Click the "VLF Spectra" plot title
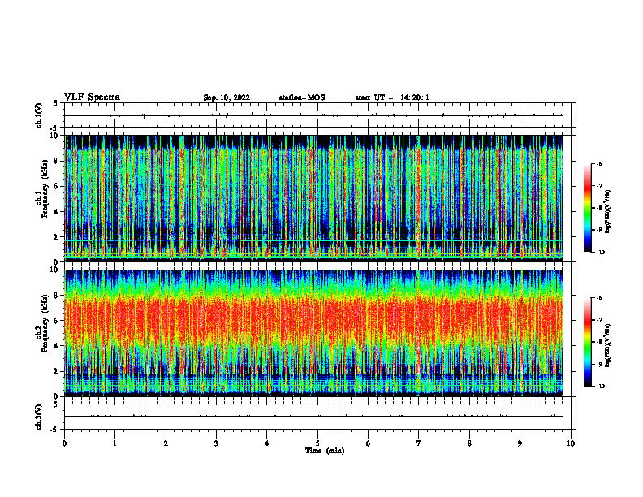The height and width of the screenshot is (497, 643). pos(92,97)
